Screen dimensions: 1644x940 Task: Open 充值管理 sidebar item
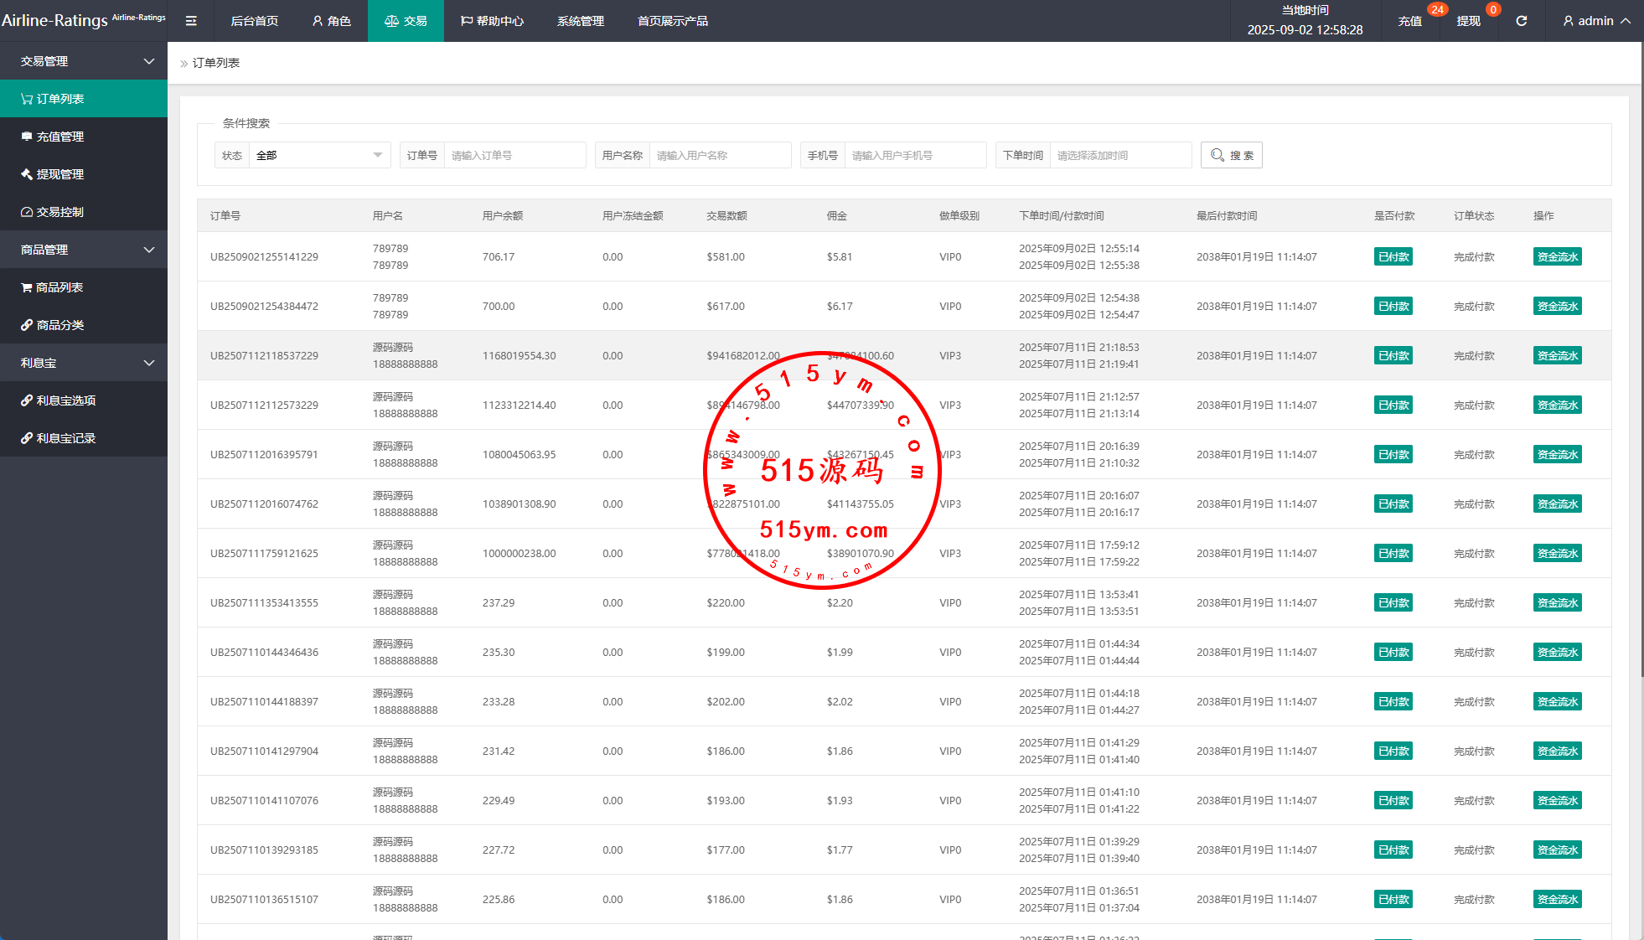tap(59, 137)
